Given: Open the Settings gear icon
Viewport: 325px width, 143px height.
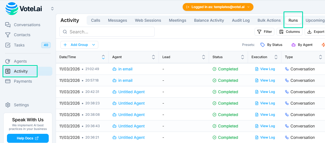Looking at the screenshot, I should (8, 105).
